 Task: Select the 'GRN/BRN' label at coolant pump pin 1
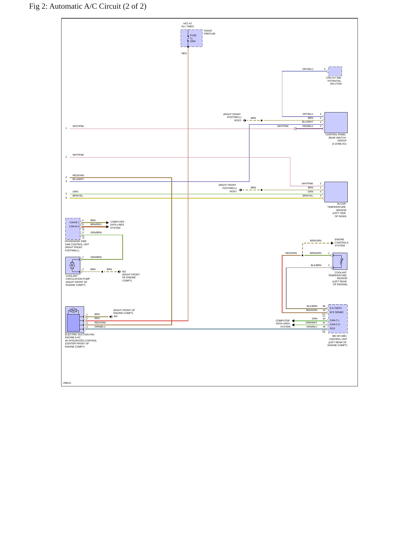pos(96,257)
